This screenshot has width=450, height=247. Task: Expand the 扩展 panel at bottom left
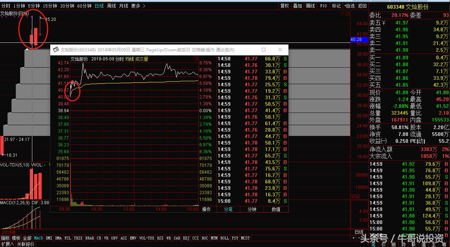coord(7,244)
